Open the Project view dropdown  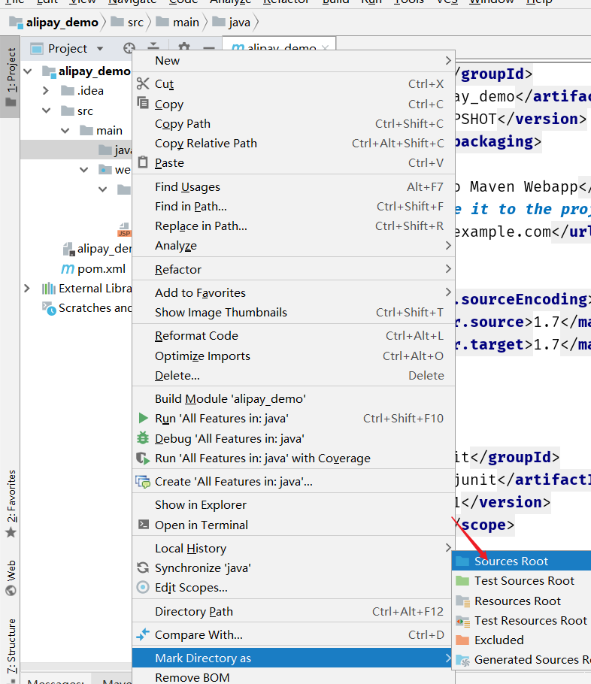pos(100,48)
